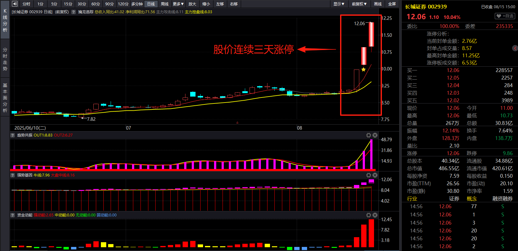The height and width of the screenshot is (251, 518).
Task: Select the 1分 period
Action: pos(40,4)
